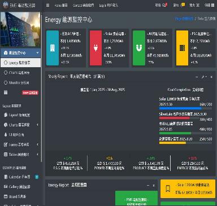Viewport: 217px width, 206px height.
Task: Expand the Forms submenu arrow
Action: tap(37, 144)
